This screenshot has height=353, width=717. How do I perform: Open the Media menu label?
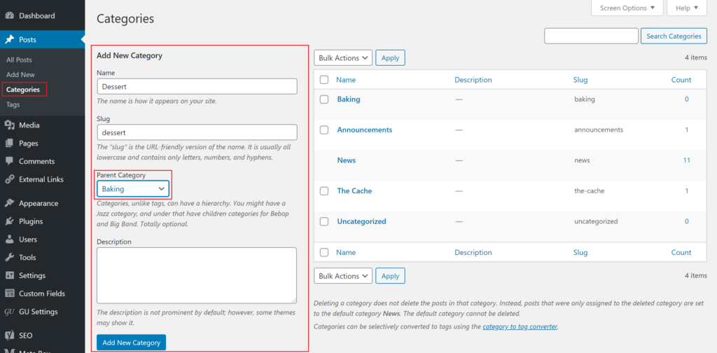point(29,125)
